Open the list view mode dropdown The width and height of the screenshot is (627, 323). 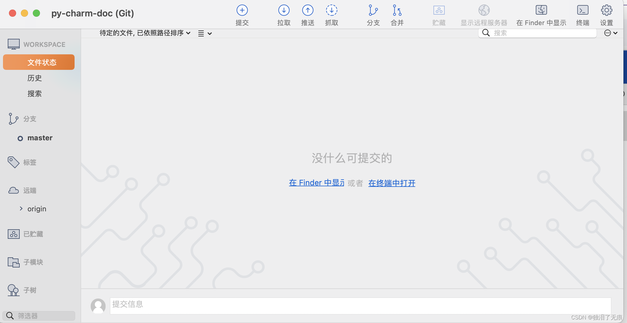[x=205, y=33]
